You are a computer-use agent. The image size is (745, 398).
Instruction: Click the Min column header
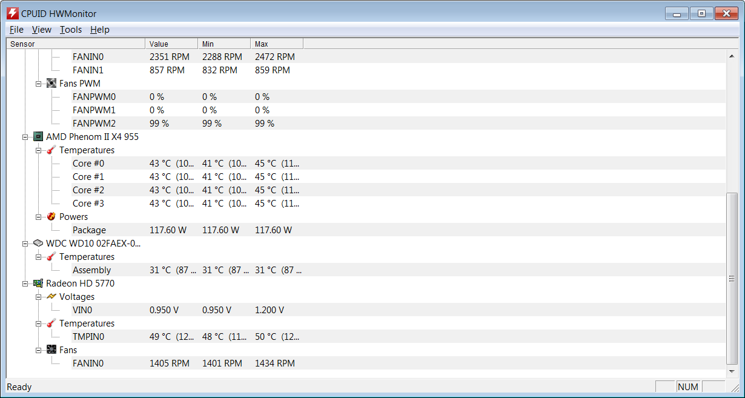(224, 44)
